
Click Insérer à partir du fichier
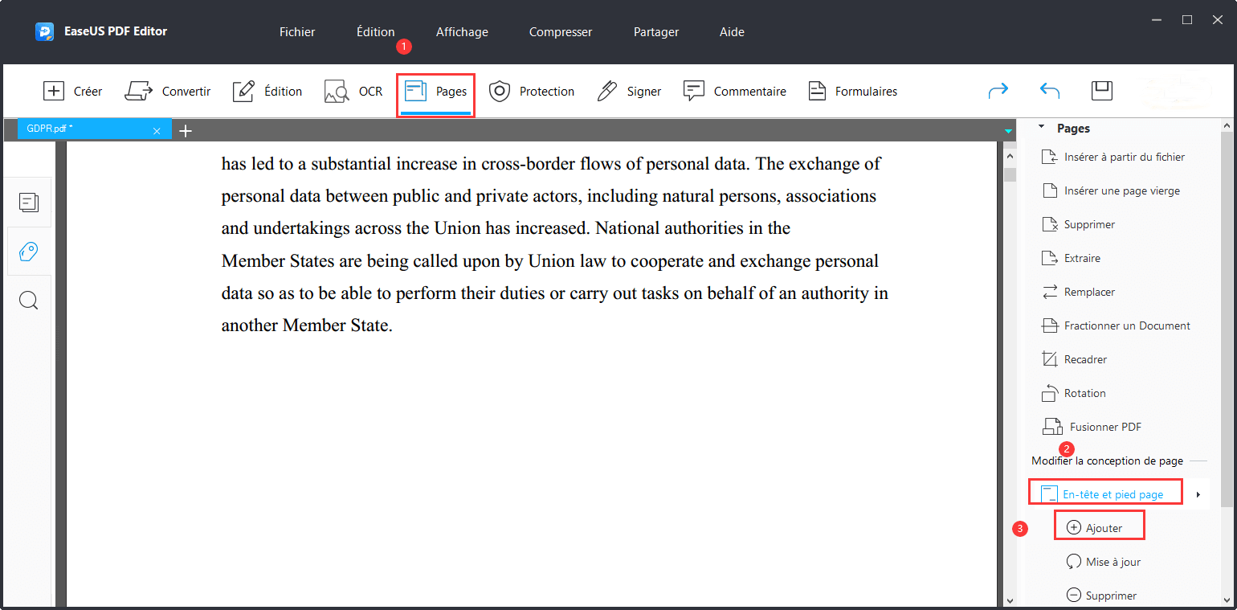pyautogui.click(x=1113, y=157)
